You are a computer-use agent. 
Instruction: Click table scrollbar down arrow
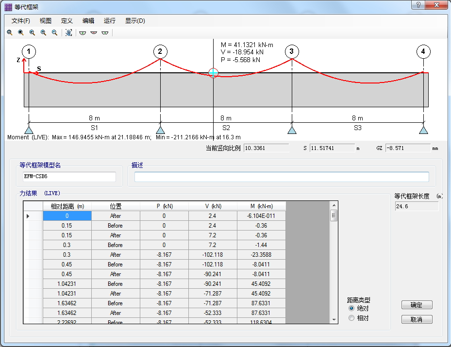[x=334, y=320]
